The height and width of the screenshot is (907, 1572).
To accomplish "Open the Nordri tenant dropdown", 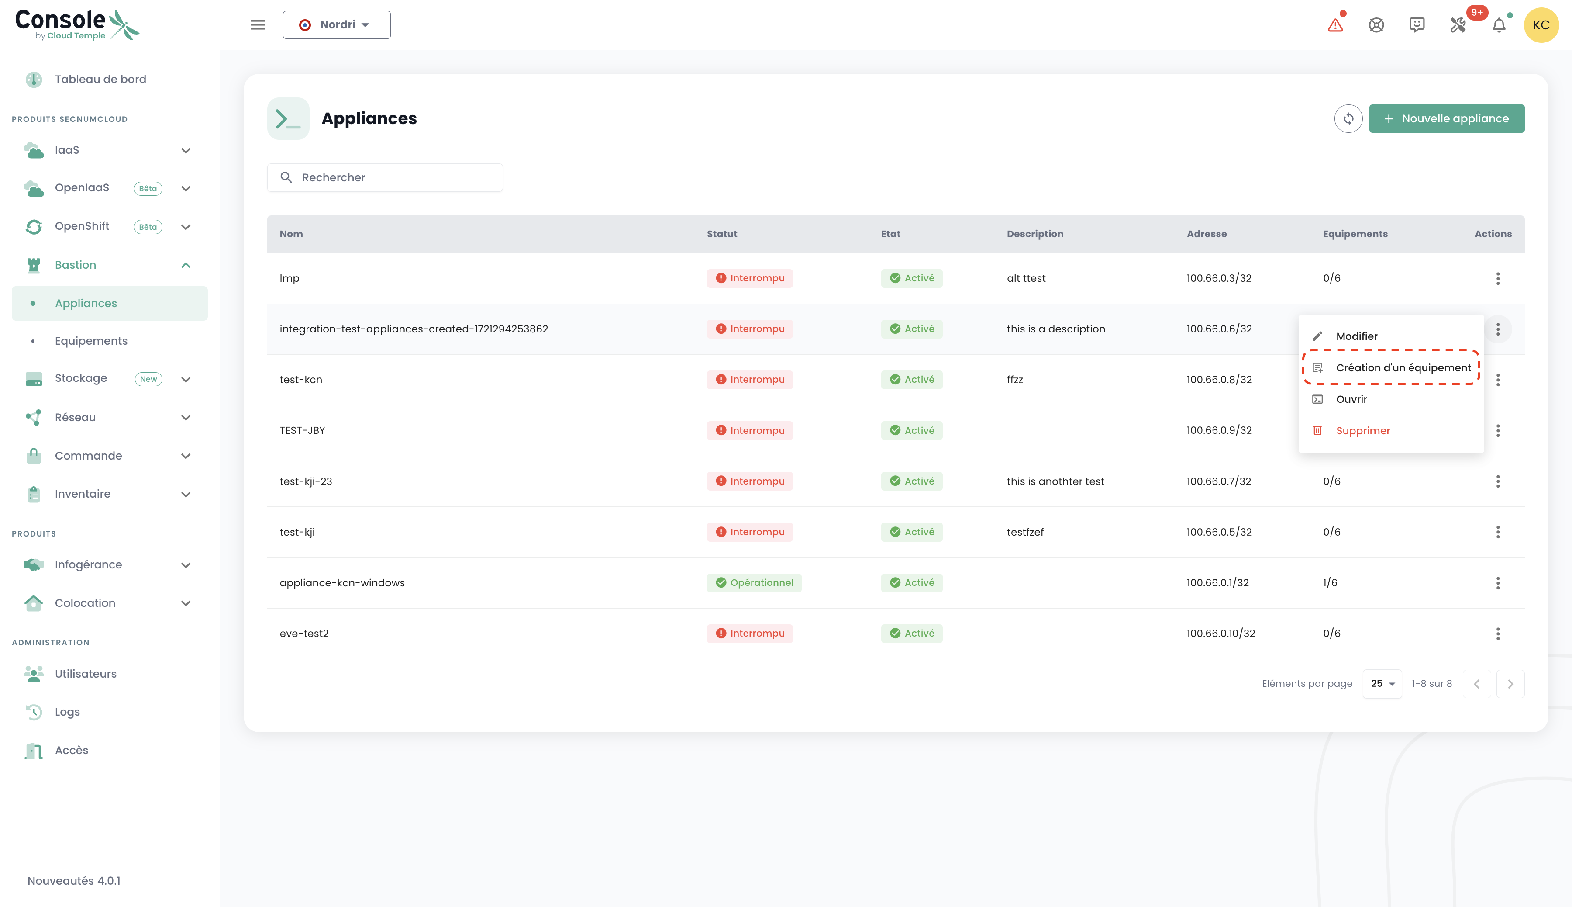I will click(336, 25).
